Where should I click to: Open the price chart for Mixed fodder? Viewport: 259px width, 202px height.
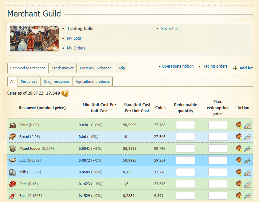click(x=248, y=148)
